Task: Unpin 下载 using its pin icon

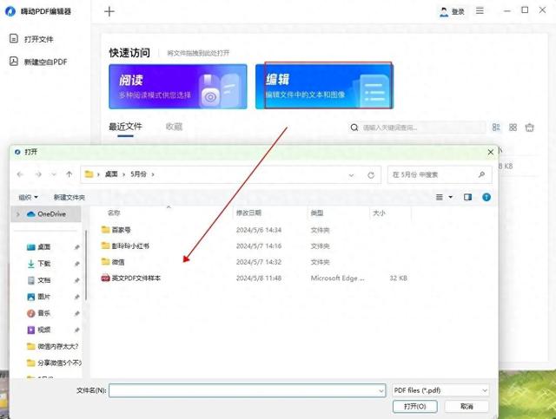Action: 76,264
